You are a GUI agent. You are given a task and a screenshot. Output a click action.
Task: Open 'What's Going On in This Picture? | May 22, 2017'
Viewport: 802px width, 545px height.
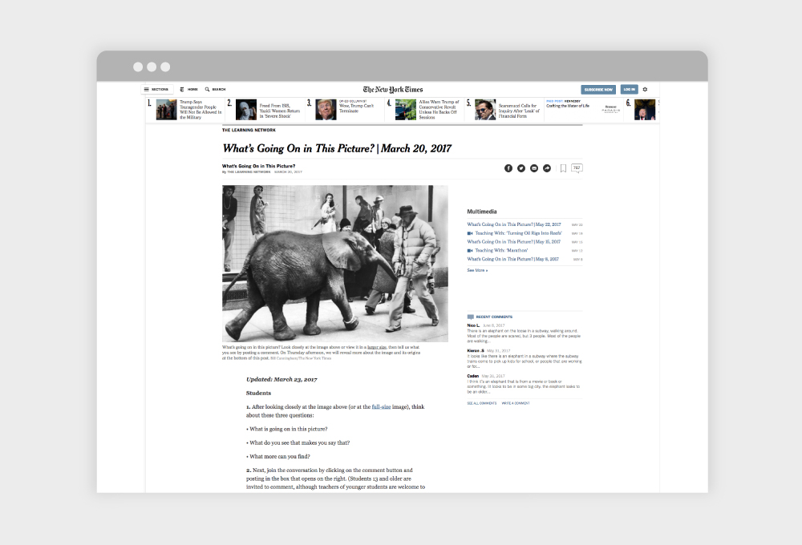point(513,224)
